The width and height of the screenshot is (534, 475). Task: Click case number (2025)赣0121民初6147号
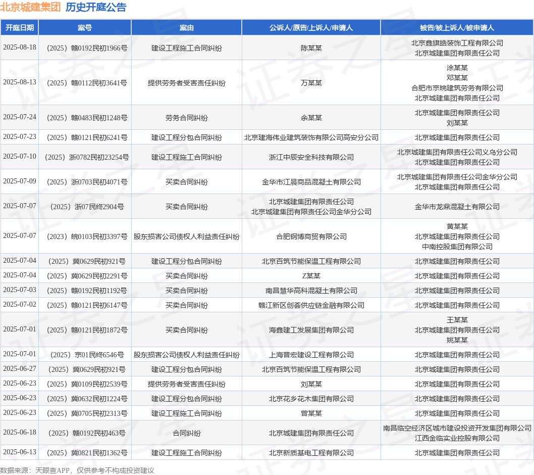(87, 305)
